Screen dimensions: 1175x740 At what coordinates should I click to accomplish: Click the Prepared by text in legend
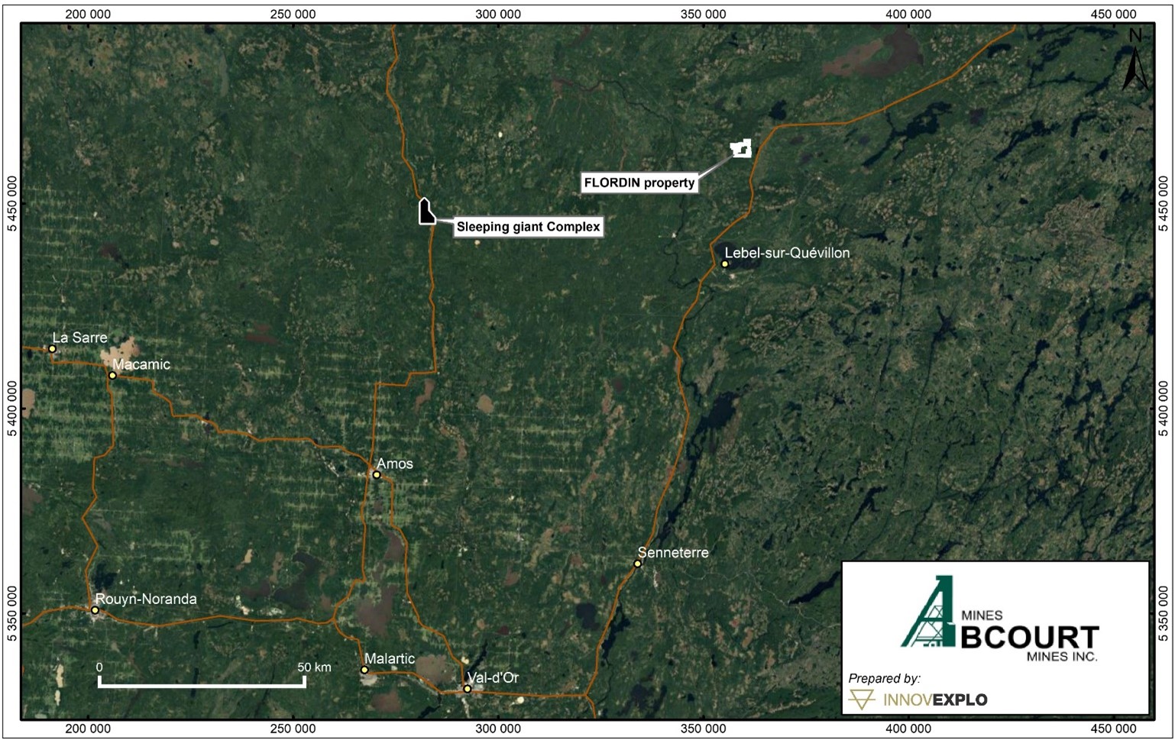(x=884, y=678)
